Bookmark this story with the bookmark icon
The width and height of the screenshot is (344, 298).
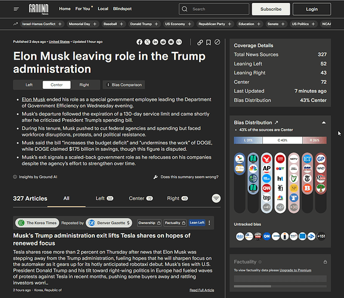209,42
